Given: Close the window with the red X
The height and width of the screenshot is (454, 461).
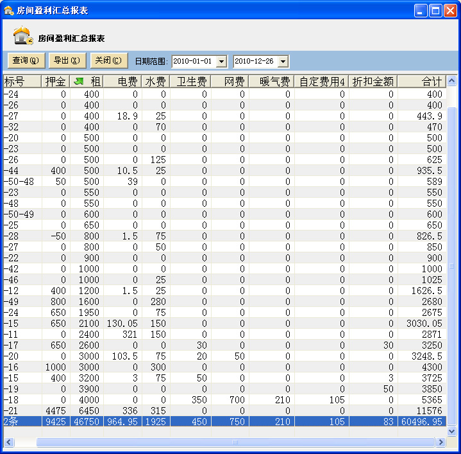Looking at the screenshot, I should (x=450, y=11).
